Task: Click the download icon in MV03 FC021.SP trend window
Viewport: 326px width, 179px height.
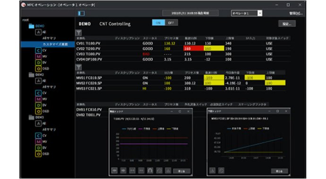Action: [212, 171]
